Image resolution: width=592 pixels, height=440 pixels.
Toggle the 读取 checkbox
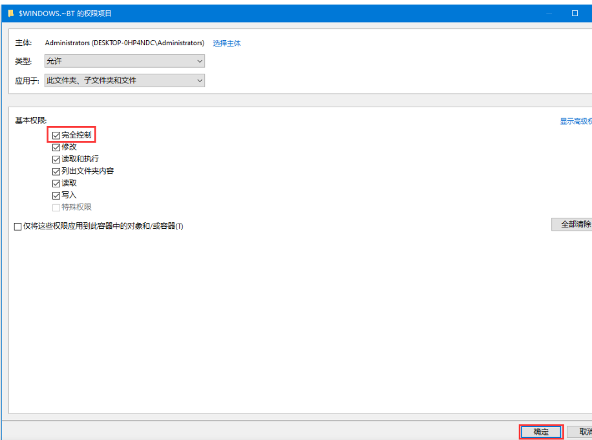(x=56, y=183)
